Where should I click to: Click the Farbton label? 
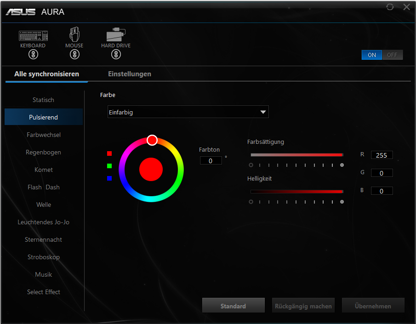pyautogui.click(x=209, y=150)
